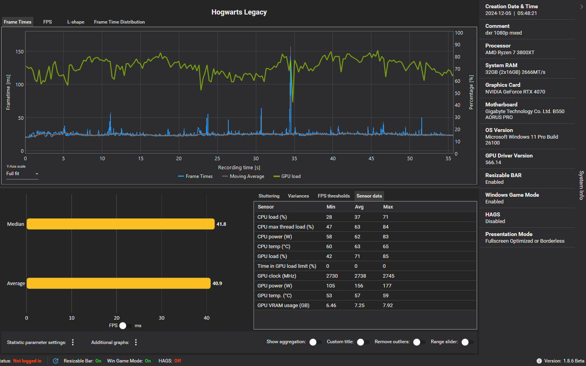Viewport: 586px width, 366px height.
Task: Toggle Moving Average legend entry
Action: pos(243,176)
